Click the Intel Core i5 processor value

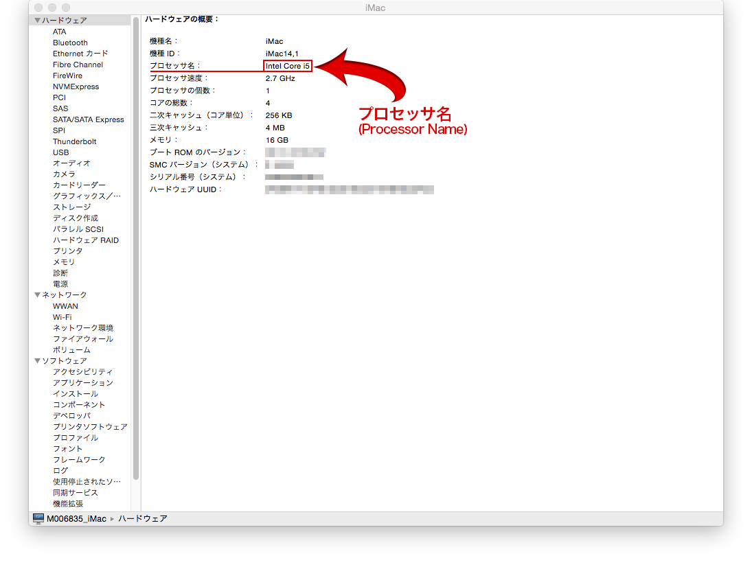(288, 66)
